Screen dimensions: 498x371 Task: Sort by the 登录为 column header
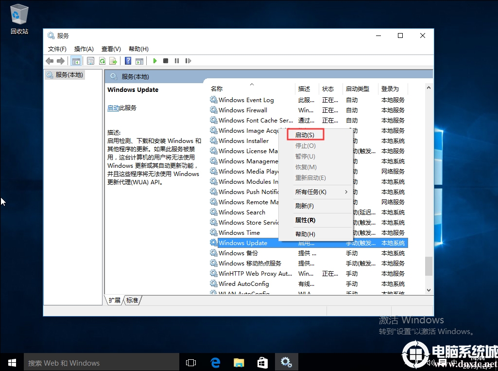(393, 88)
